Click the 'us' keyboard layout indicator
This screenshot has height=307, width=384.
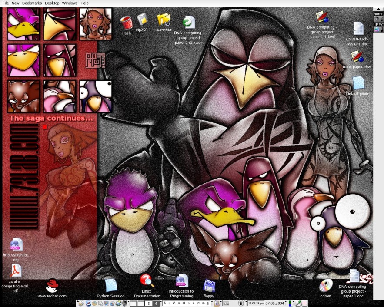pyautogui.click(x=226, y=304)
